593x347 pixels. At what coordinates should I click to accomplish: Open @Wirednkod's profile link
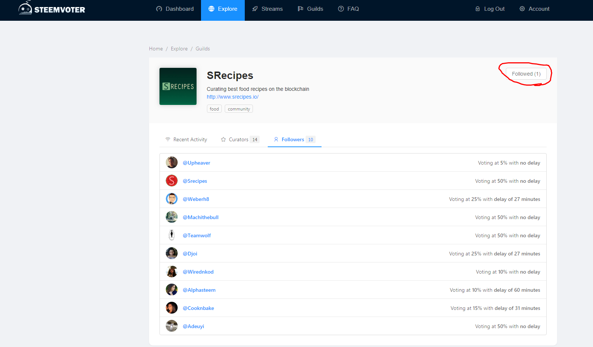[x=198, y=272]
